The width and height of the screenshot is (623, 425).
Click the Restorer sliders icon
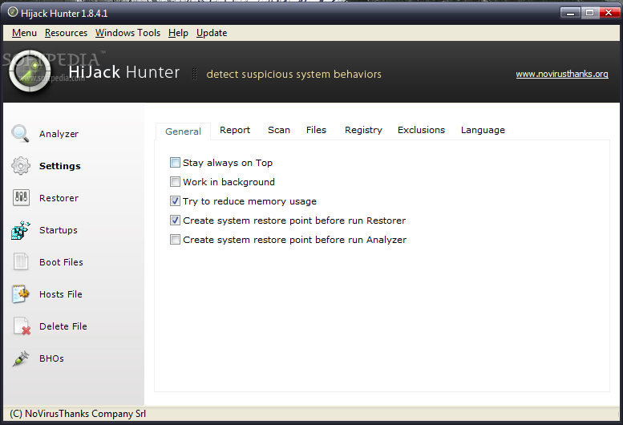coord(21,197)
